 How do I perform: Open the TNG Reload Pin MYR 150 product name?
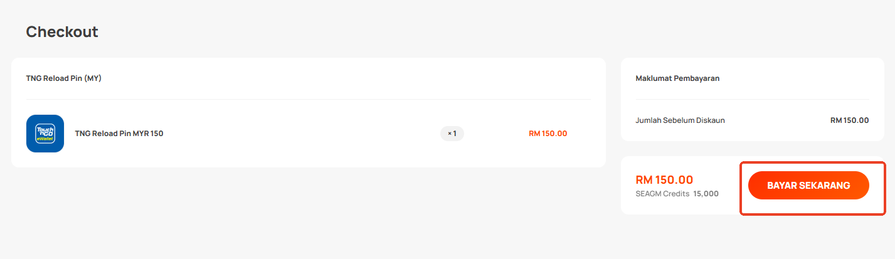[x=119, y=134]
